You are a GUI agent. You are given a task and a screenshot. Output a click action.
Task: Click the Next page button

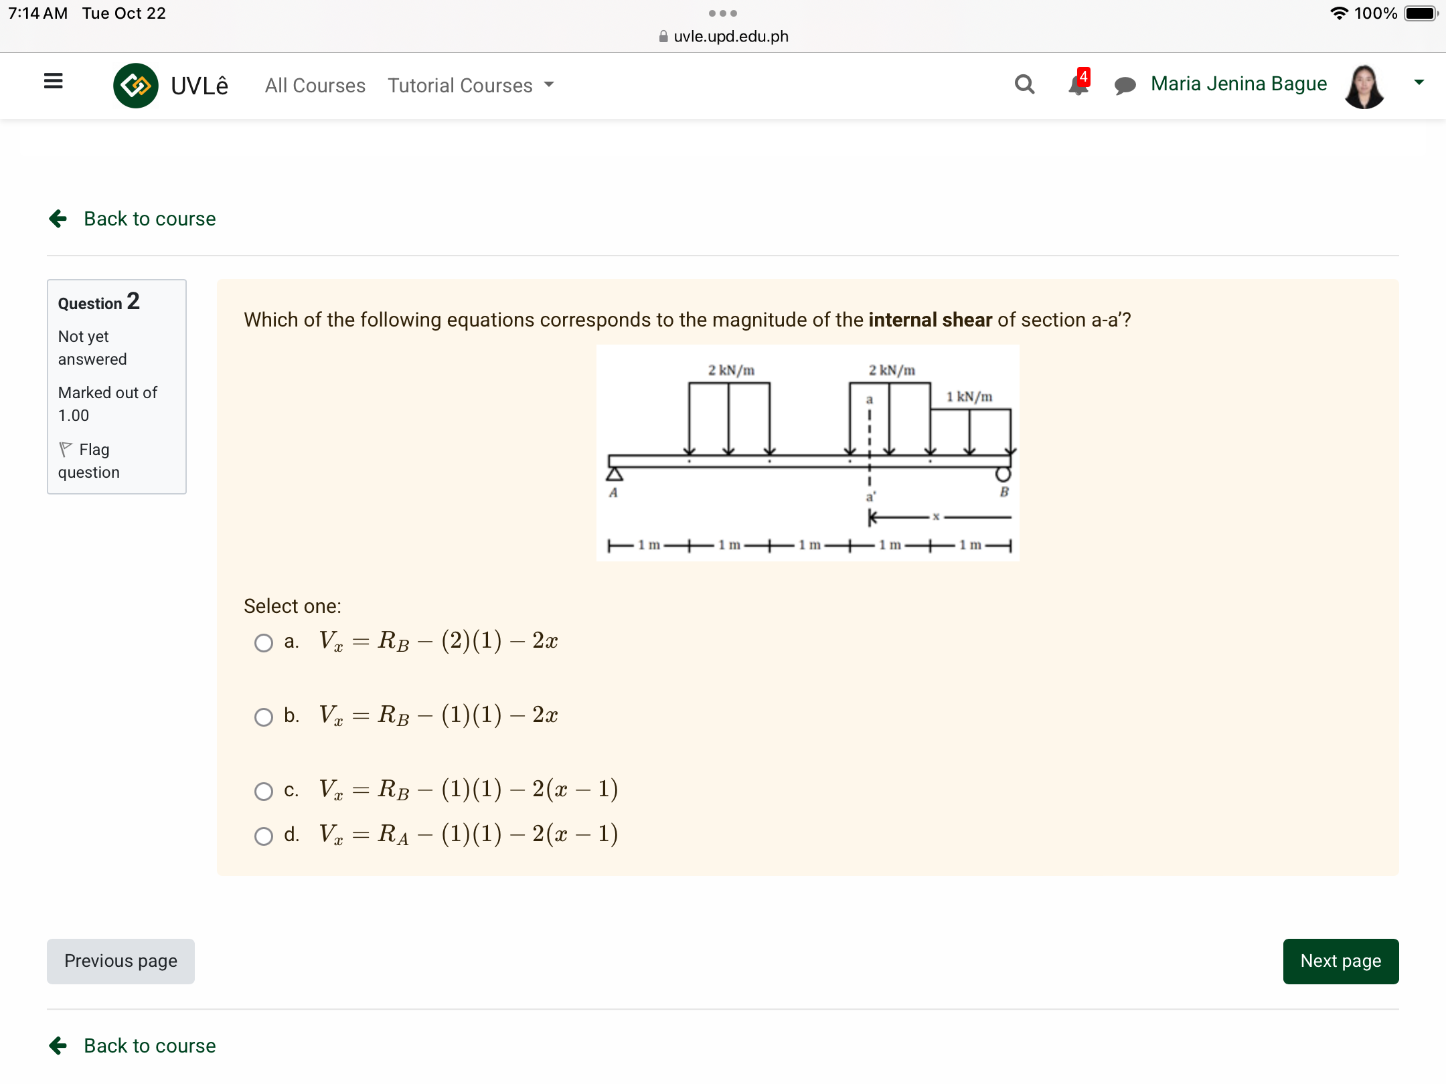1340,960
